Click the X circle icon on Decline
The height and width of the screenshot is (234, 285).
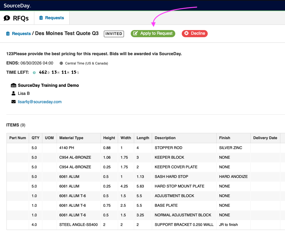(x=186, y=33)
